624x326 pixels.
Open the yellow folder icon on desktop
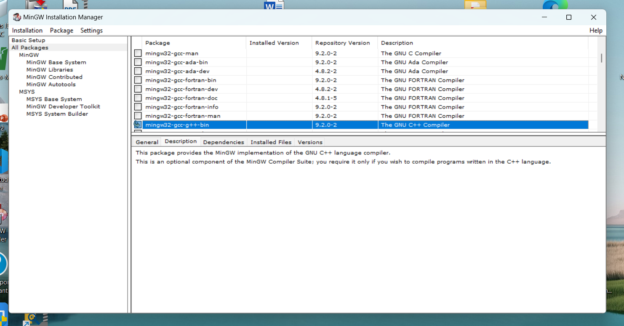point(475,5)
